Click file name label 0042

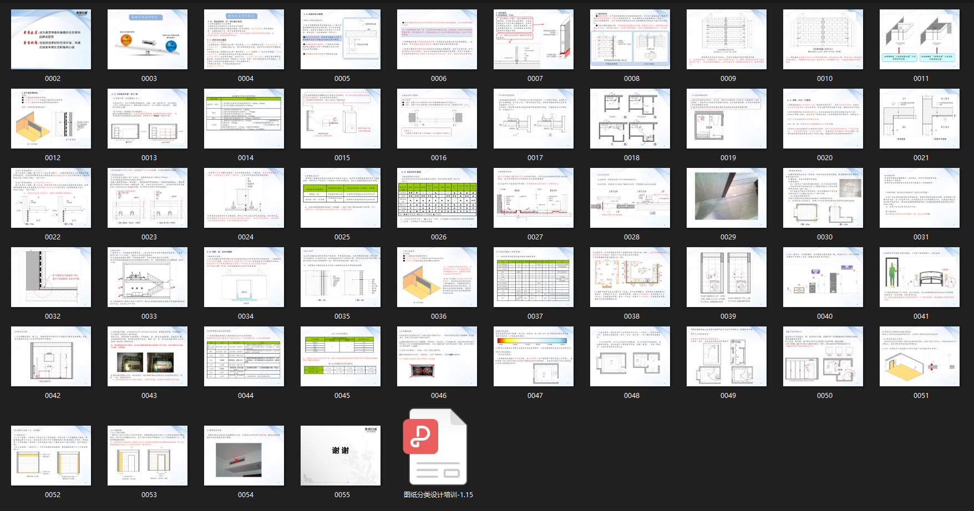pyautogui.click(x=53, y=396)
